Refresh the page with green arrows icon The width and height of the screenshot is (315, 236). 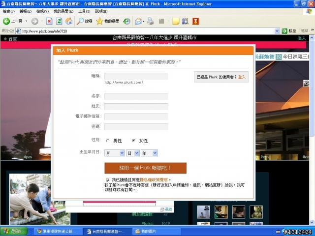click(x=59, y=21)
